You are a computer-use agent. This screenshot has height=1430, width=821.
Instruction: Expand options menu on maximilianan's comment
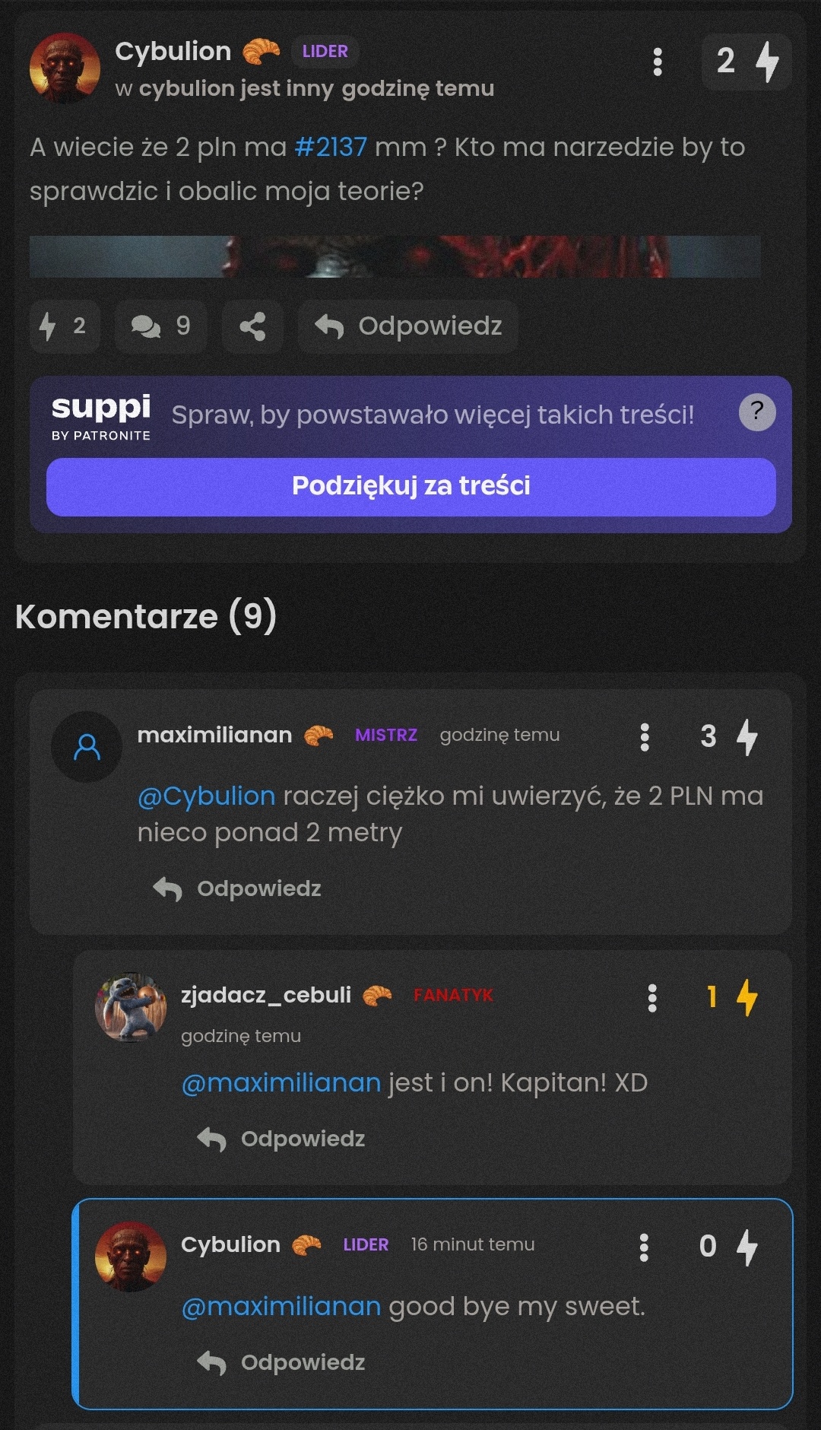pyautogui.click(x=645, y=736)
